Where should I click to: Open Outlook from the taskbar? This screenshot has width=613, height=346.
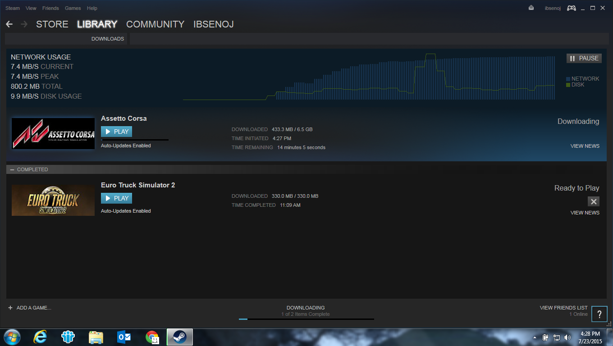click(124, 337)
